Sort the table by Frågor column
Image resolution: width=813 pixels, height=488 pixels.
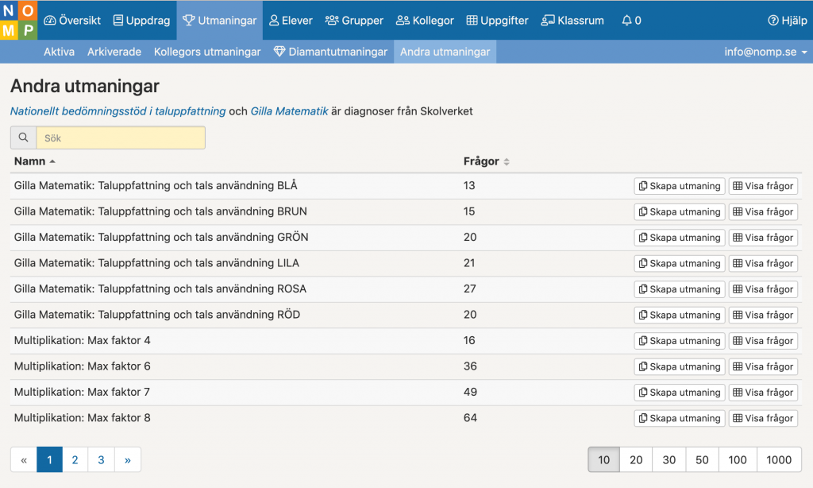tap(487, 161)
